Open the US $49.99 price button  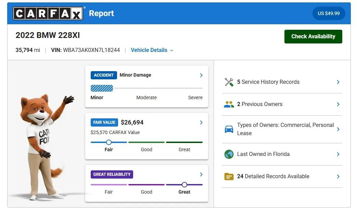tap(329, 13)
